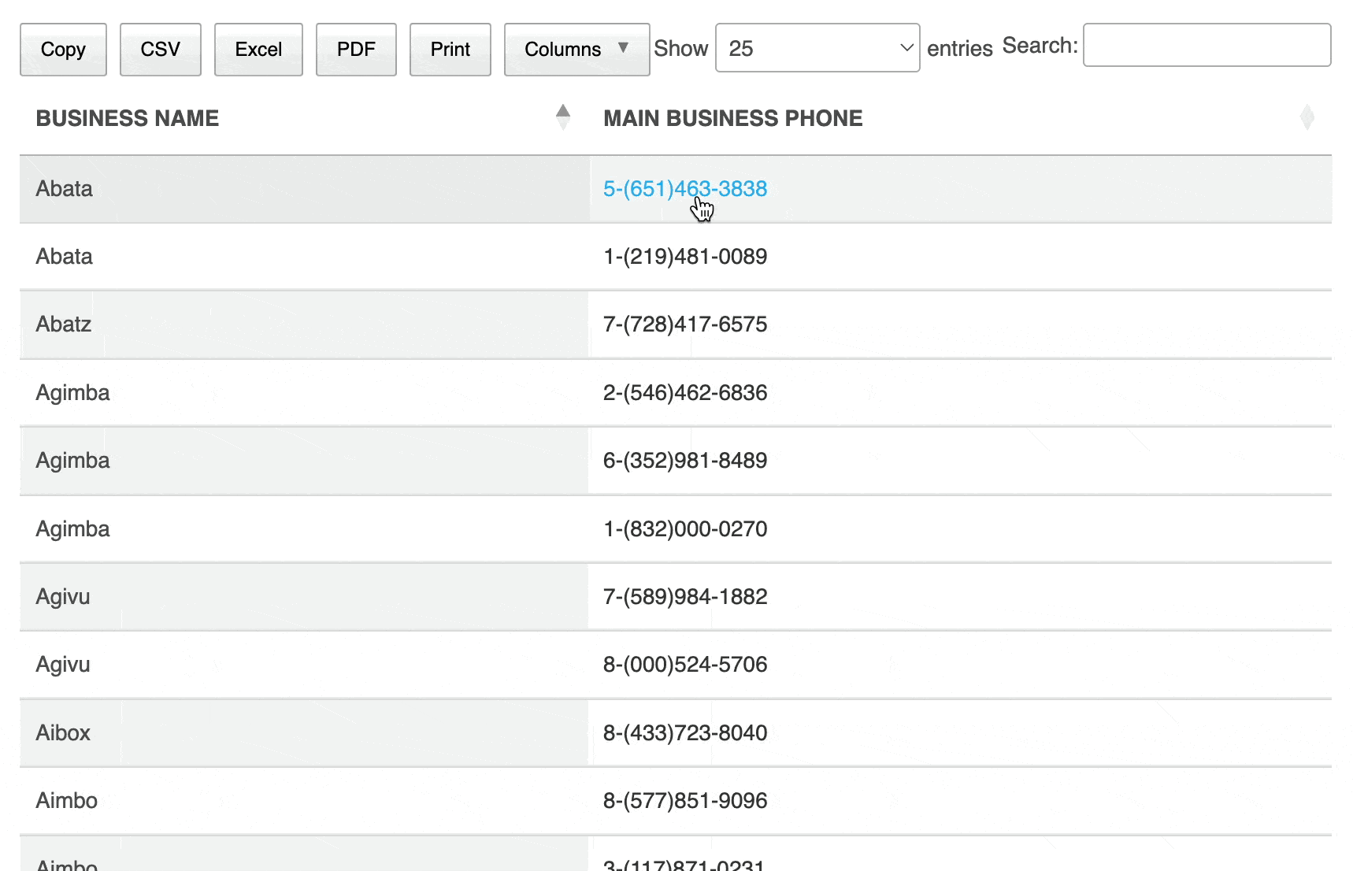Click the Copy export button
1353x871 pixels.
(x=63, y=50)
